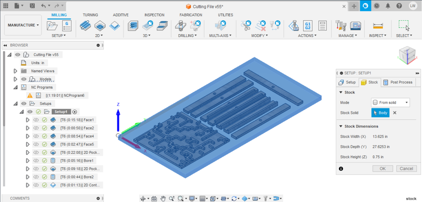Screen dimensions: 422x202
Task: Collapse the NC Programs node
Action: click(15, 87)
